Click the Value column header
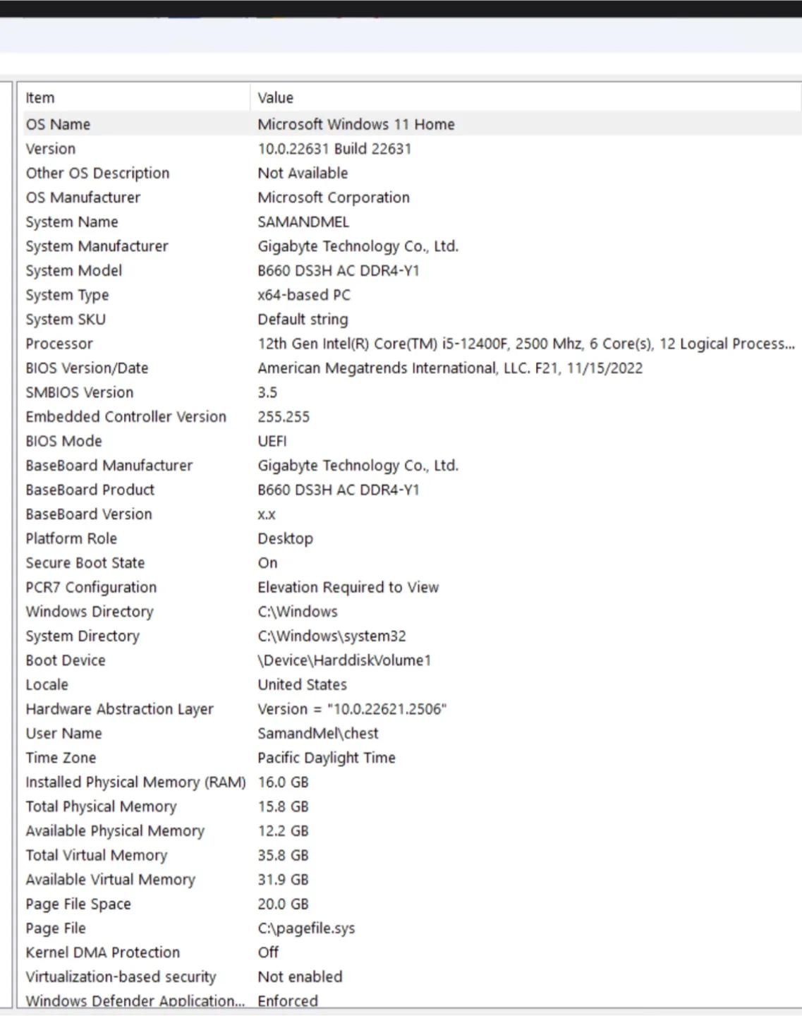This screenshot has height=1016, width=802. [275, 98]
